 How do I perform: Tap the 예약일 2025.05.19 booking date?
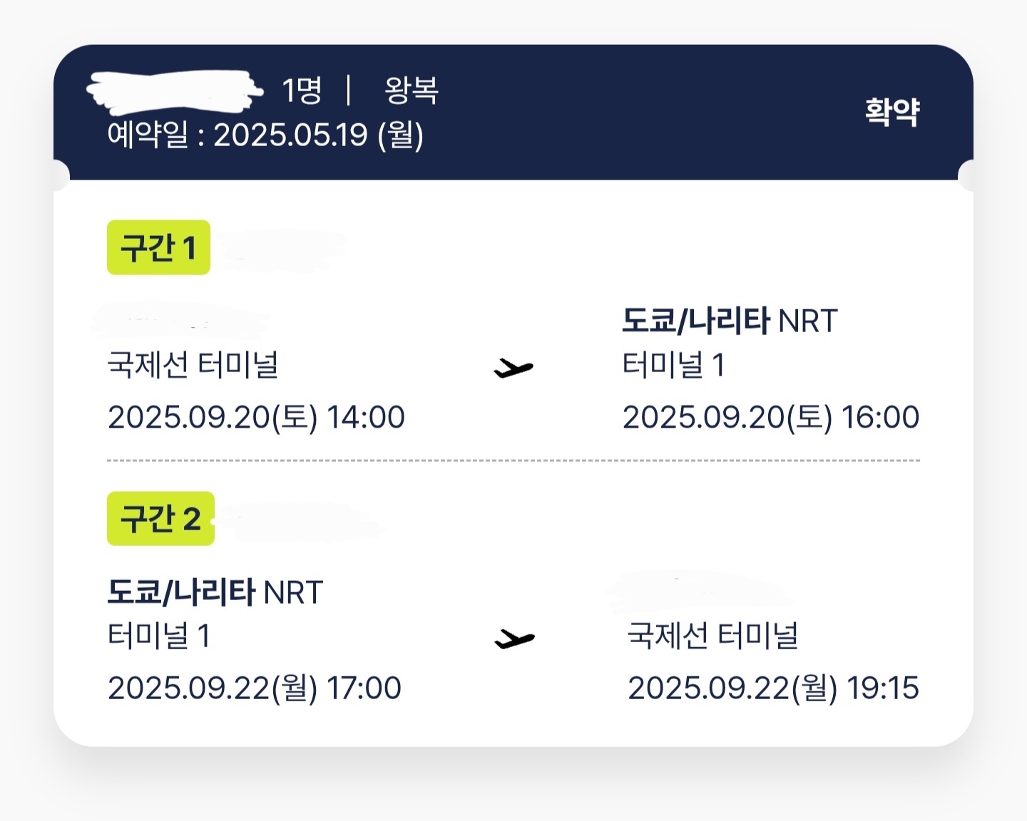(265, 135)
